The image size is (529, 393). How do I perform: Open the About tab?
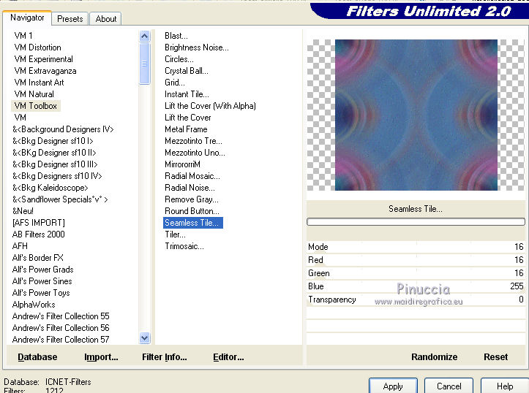105,19
